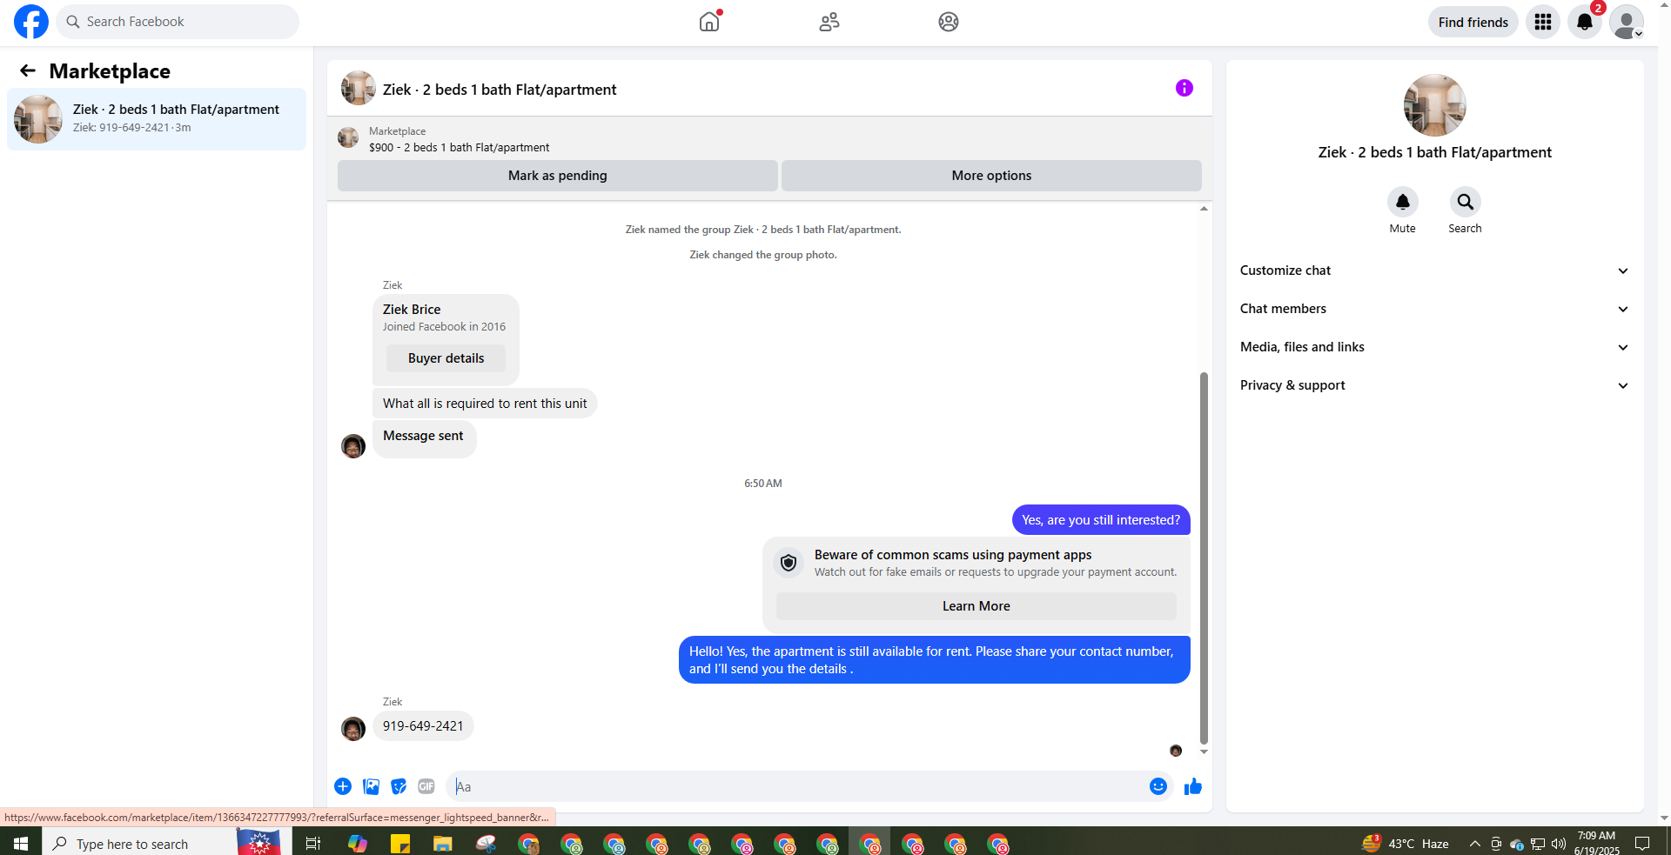Click the listing thumbnail in Marketplace banner

point(348,137)
